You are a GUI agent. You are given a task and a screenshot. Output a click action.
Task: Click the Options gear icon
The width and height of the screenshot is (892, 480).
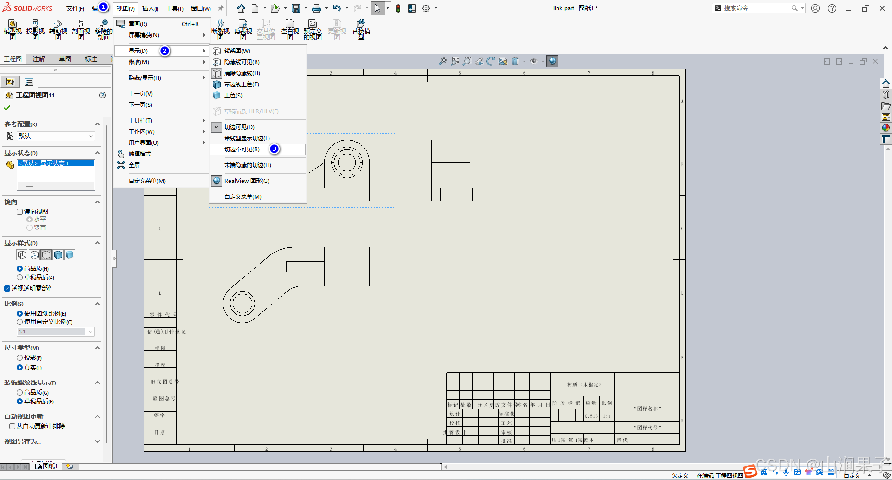point(426,8)
